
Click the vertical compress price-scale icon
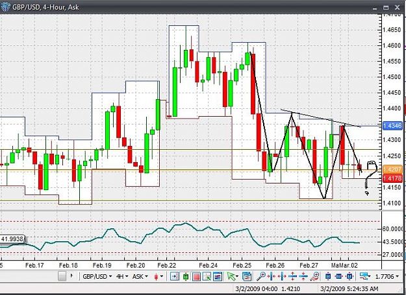pos(303,277)
